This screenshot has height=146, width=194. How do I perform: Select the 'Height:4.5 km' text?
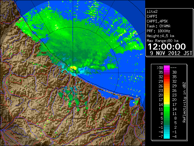tap(160, 36)
